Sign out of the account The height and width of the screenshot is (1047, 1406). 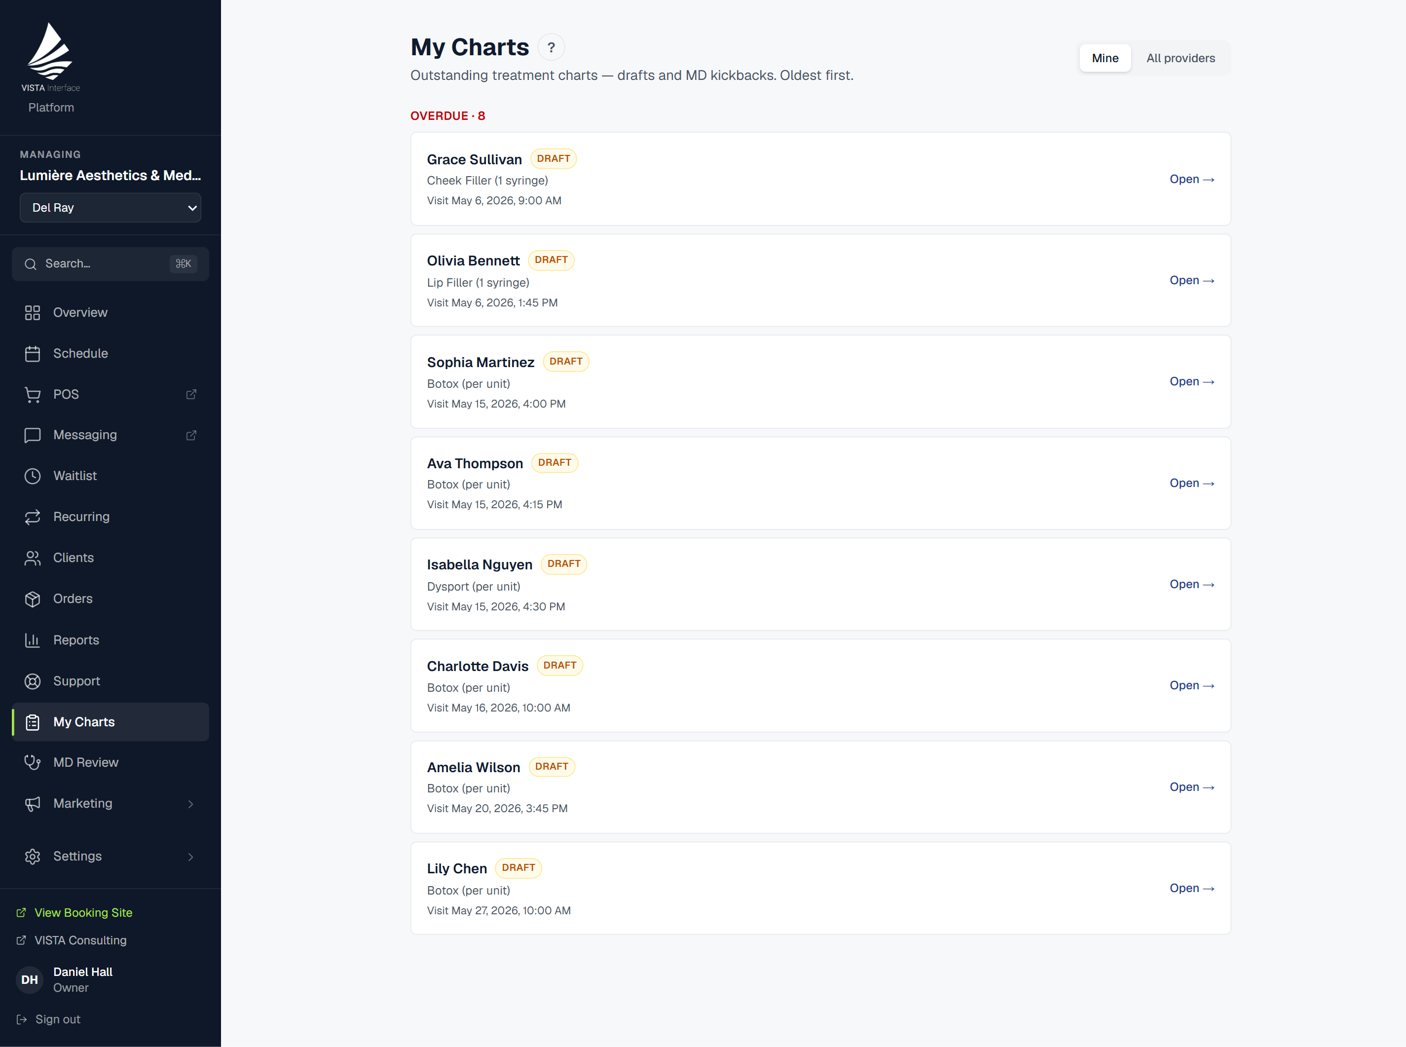point(58,1020)
